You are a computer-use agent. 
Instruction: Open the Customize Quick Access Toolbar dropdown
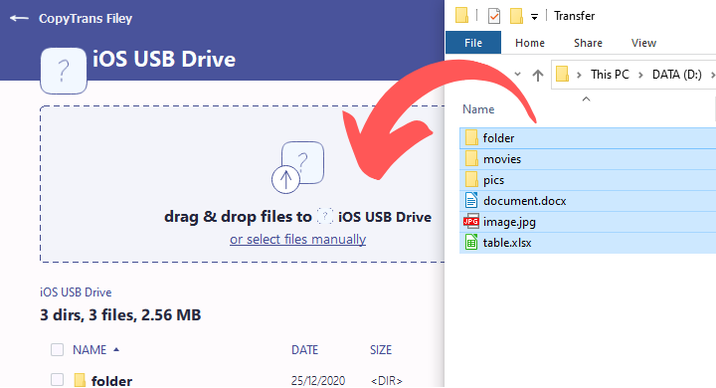pos(534,17)
